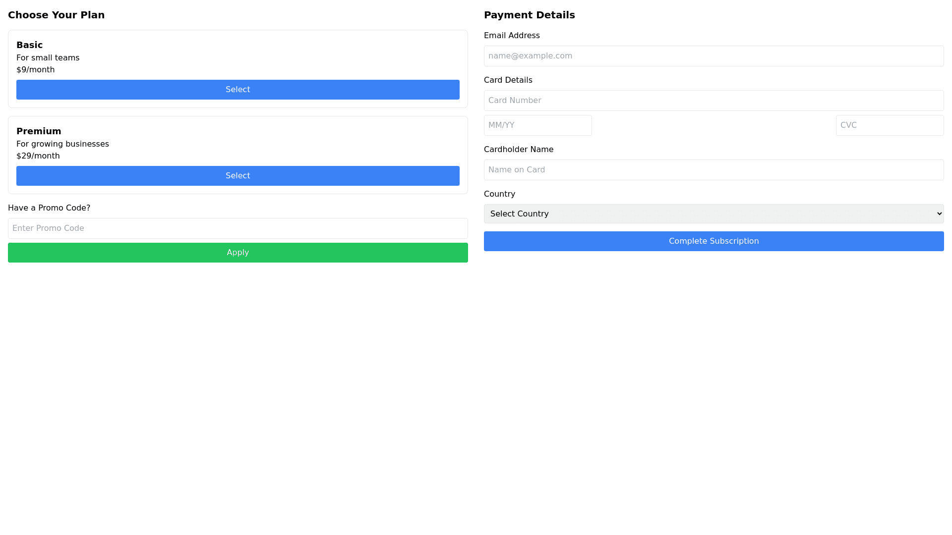952x535 pixels.
Task: Click the Cardholder Name label
Action: [x=519, y=150]
